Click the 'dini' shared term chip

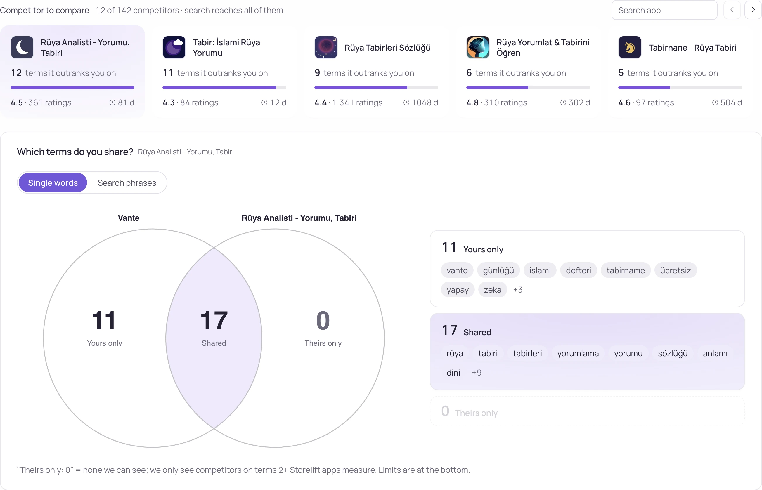[453, 373]
